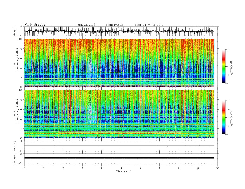
Task: Click the "5" volt tick of ch.1 waveform
Action: tap(21, 27)
